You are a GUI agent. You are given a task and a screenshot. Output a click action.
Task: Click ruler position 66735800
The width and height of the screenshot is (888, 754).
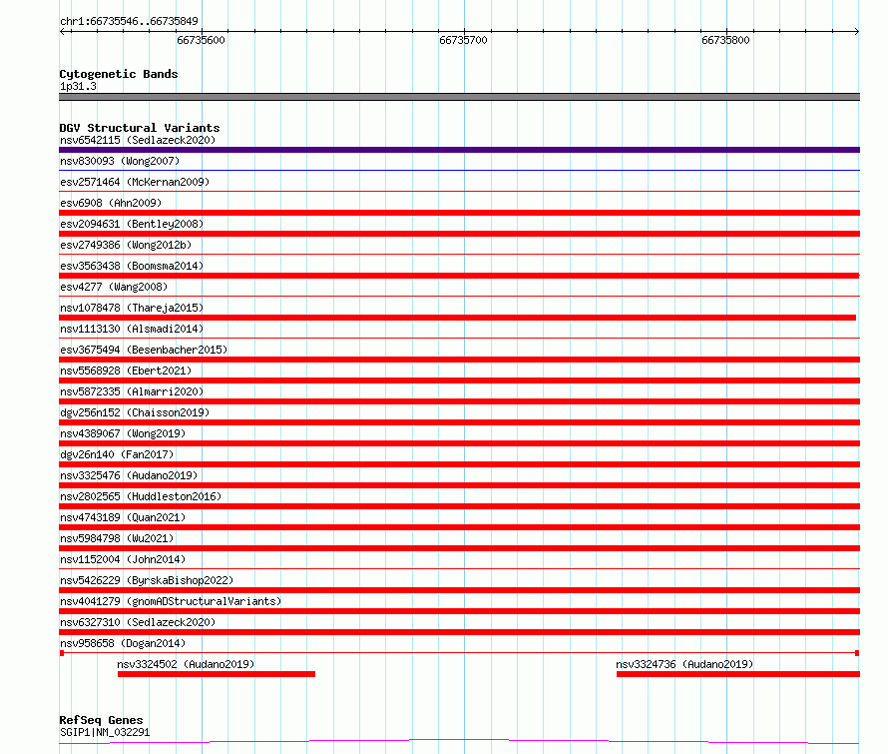coord(725,40)
